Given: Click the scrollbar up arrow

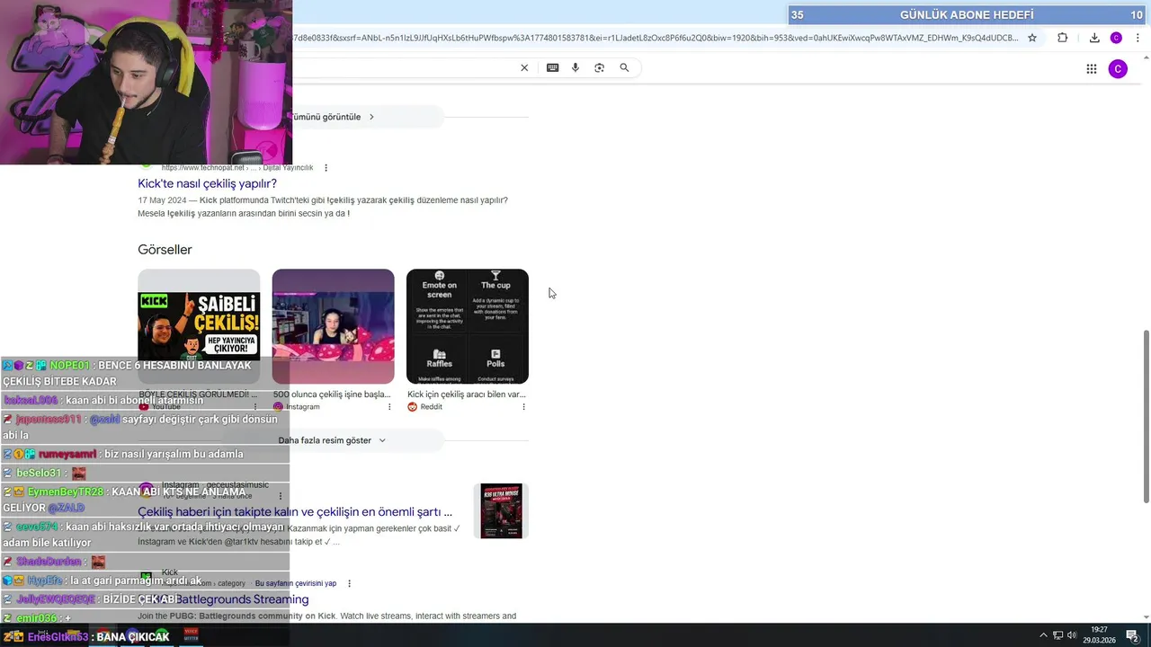Looking at the screenshot, I should point(1146,58).
